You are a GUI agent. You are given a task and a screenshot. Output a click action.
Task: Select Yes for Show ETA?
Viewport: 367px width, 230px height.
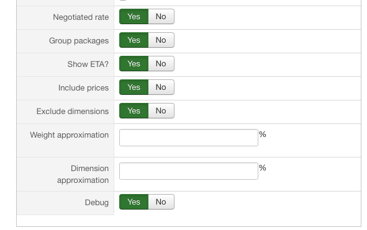click(134, 64)
